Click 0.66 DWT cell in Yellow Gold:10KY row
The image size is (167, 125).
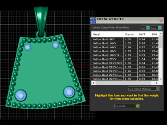(144, 43)
